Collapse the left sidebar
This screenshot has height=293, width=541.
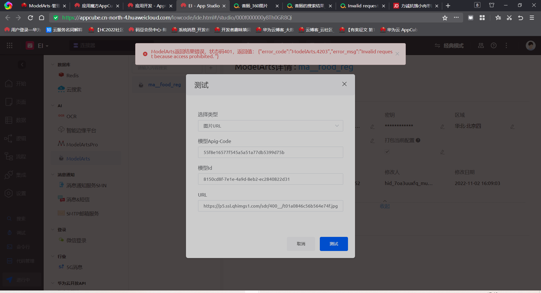tap(22, 65)
